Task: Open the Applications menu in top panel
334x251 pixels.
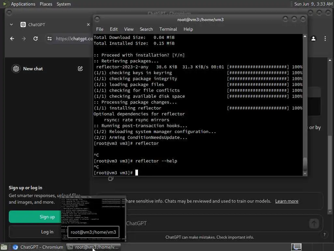Action: [23, 4]
